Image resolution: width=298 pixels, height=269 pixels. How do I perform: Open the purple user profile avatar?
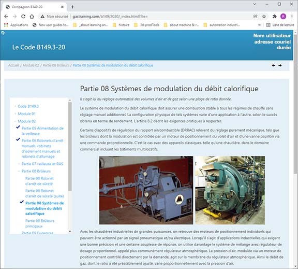[x=283, y=17]
